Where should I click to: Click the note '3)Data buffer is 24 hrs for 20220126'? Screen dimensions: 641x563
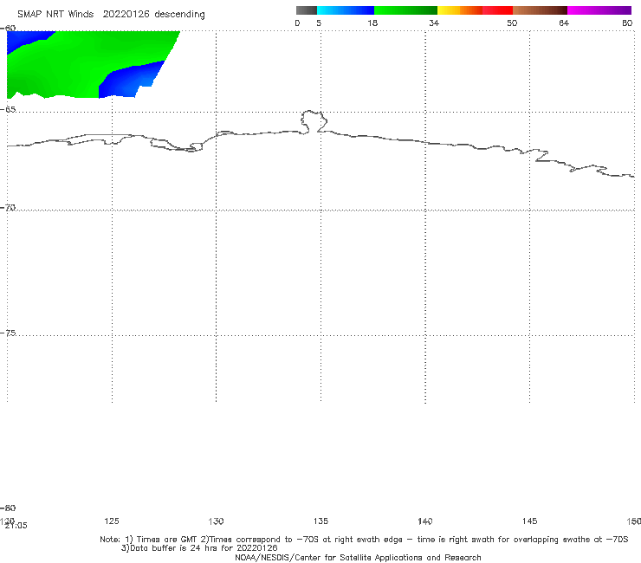(199, 548)
